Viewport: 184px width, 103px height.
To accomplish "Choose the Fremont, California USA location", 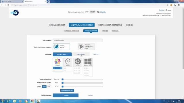I will pos(86,47).
